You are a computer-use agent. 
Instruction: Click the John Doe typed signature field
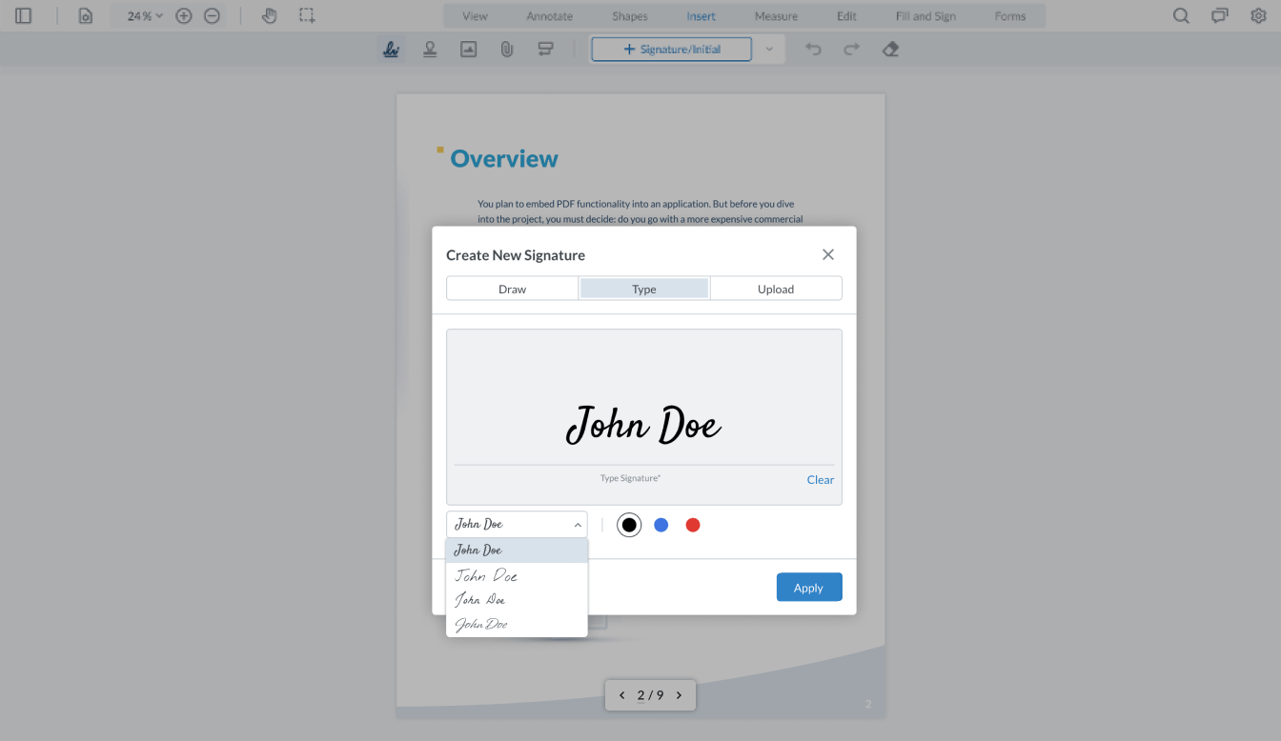pyautogui.click(x=644, y=425)
